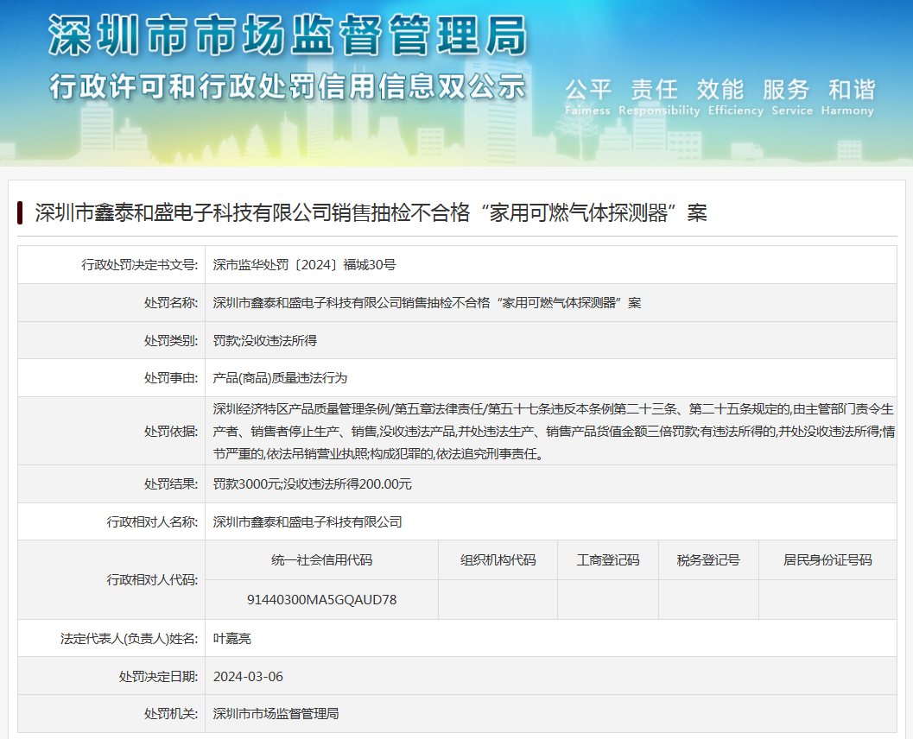Click the 行政相对人名称 label
The image size is (913, 739).
pos(153,522)
